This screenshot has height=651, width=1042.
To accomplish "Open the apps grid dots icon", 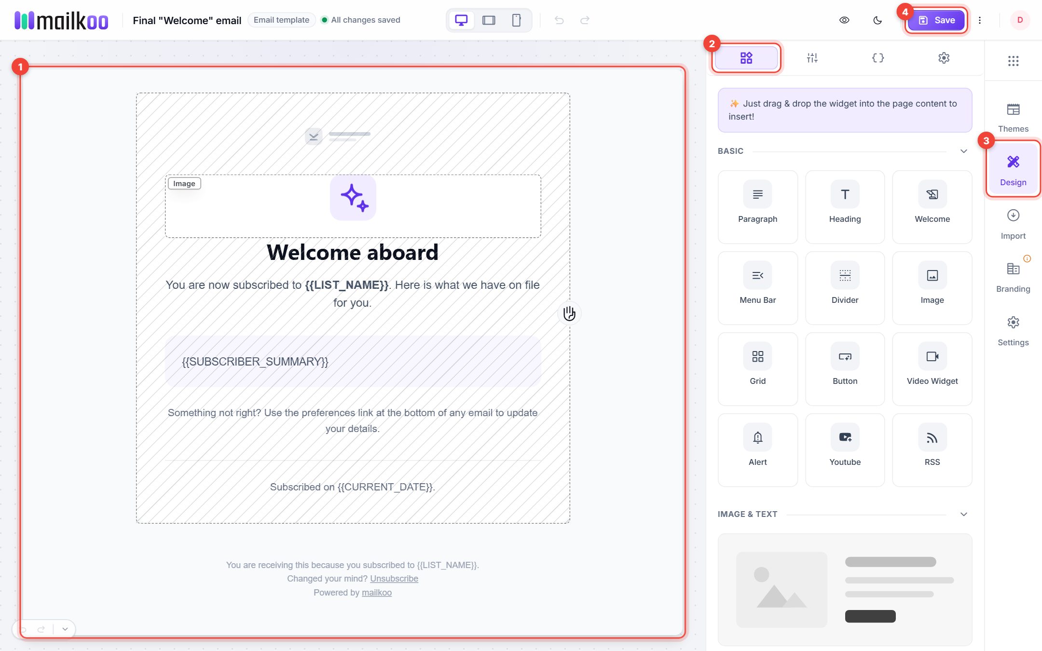I will pos(1013,61).
